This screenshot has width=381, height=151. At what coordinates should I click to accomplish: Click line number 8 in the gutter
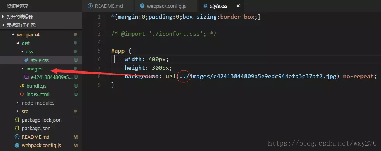[99, 76]
